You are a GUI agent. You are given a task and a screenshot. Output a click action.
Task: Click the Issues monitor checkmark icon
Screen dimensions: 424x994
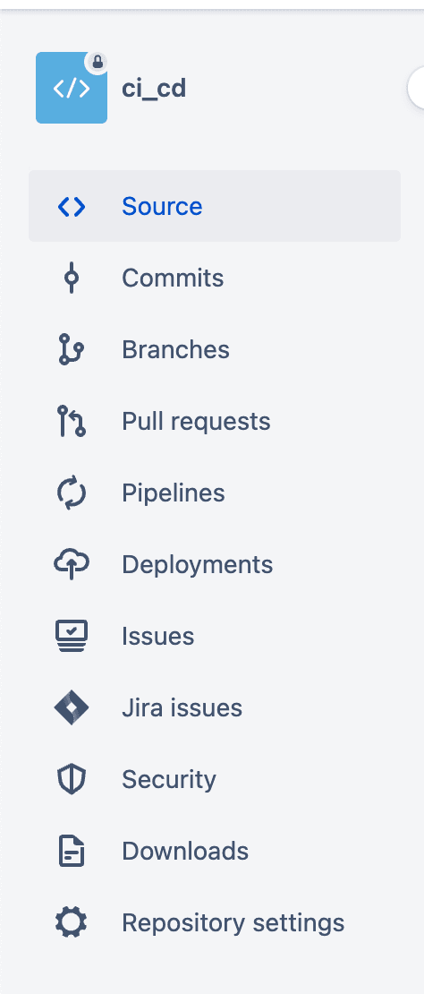pos(72,636)
